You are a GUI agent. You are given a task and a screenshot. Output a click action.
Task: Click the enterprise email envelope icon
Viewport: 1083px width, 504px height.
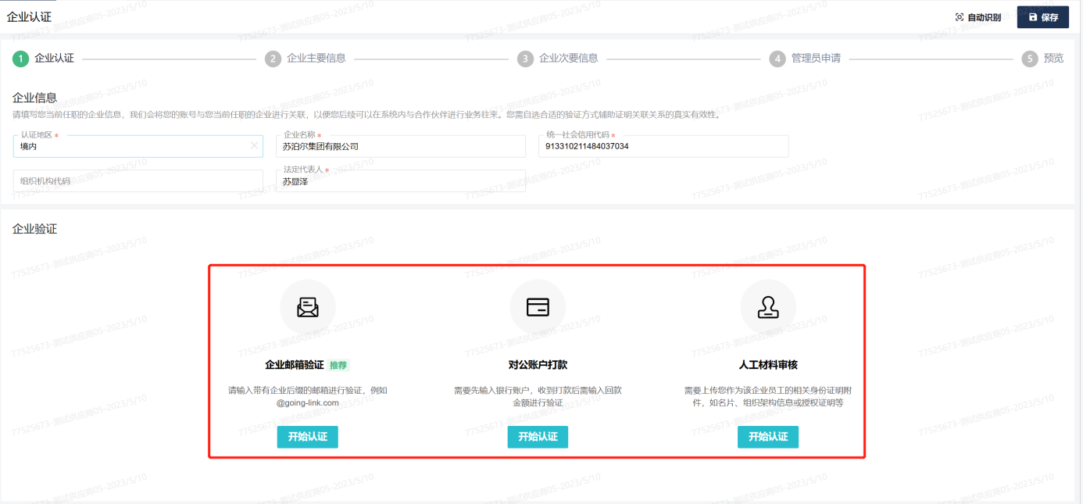(308, 308)
